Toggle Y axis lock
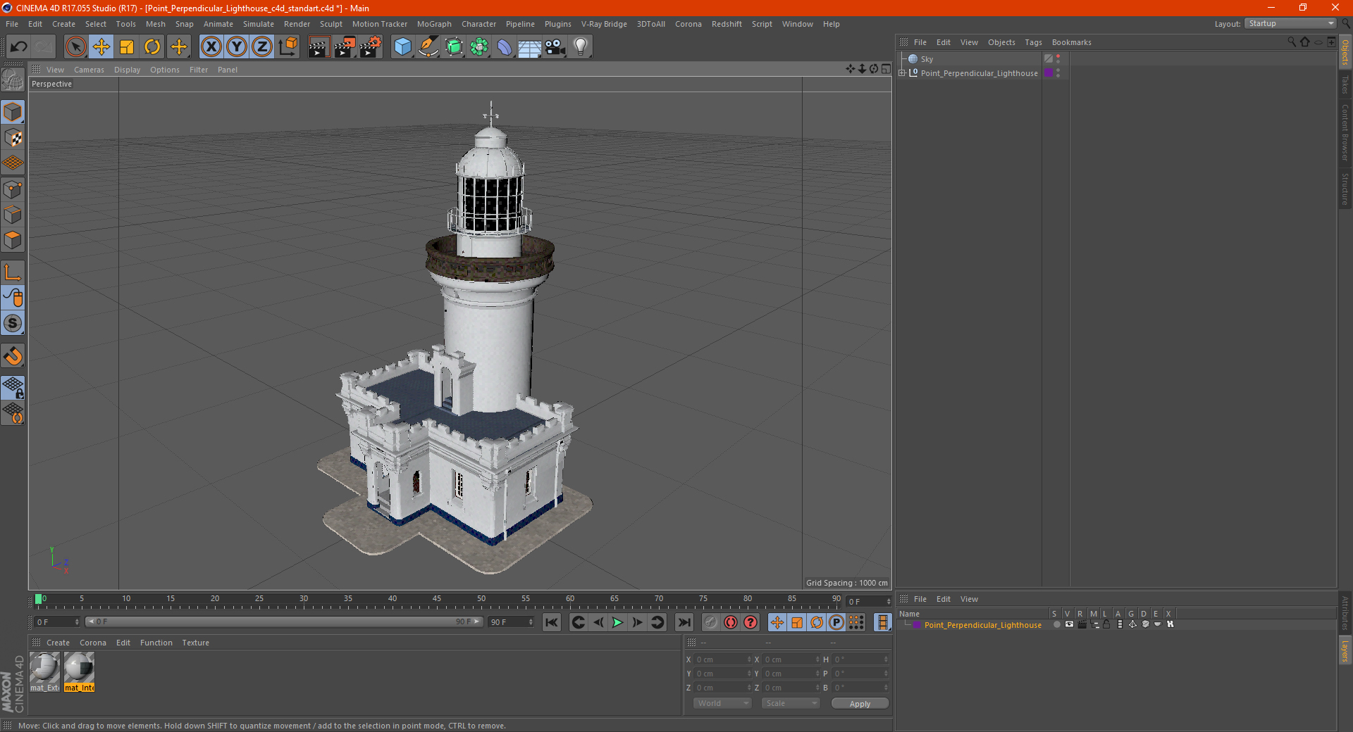Image resolution: width=1353 pixels, height=732 pixels. click(x=237, y=47)
